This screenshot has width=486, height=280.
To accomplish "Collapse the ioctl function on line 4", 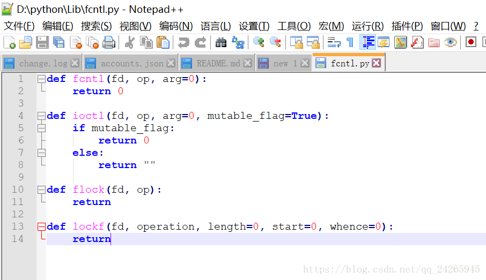I will [x=41, y=116].
